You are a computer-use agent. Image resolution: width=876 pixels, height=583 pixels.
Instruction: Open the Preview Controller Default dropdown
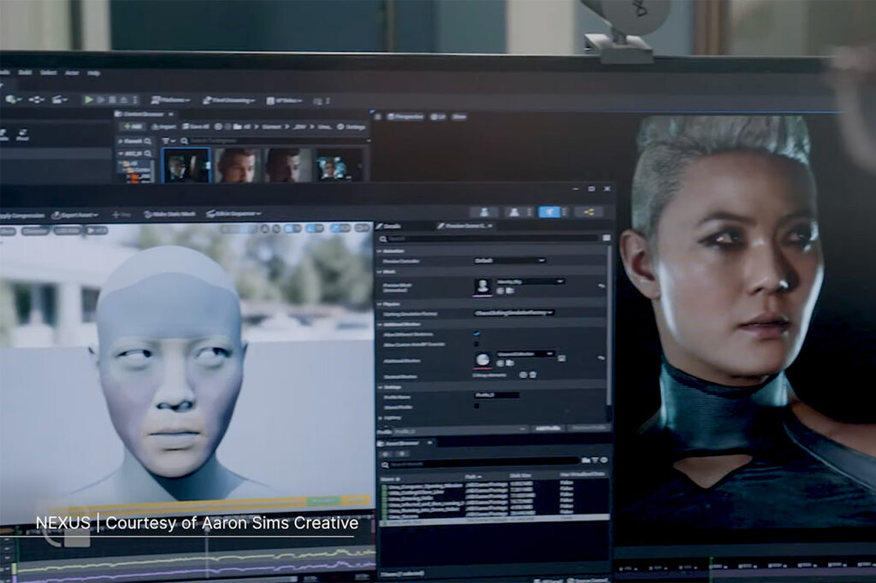508,261
